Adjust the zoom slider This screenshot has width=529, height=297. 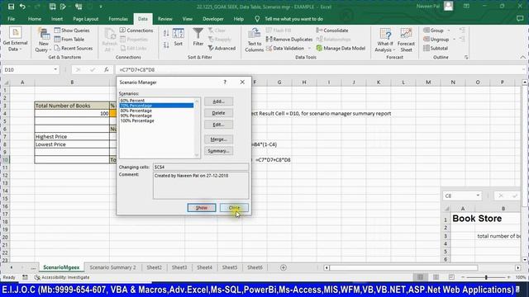[486, 277]
